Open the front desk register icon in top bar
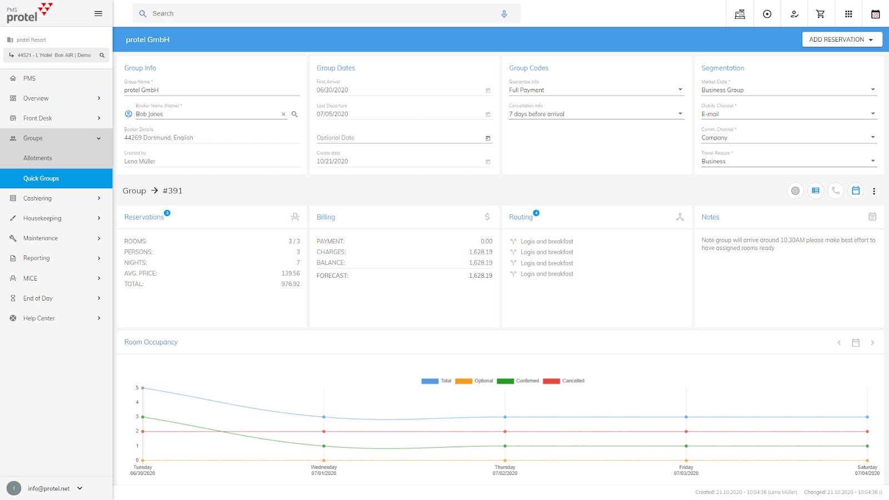The height and width of the screenshot is (500, 889). click(x=740, y=14)
